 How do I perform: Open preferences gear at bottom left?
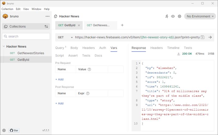click(4, 130)
